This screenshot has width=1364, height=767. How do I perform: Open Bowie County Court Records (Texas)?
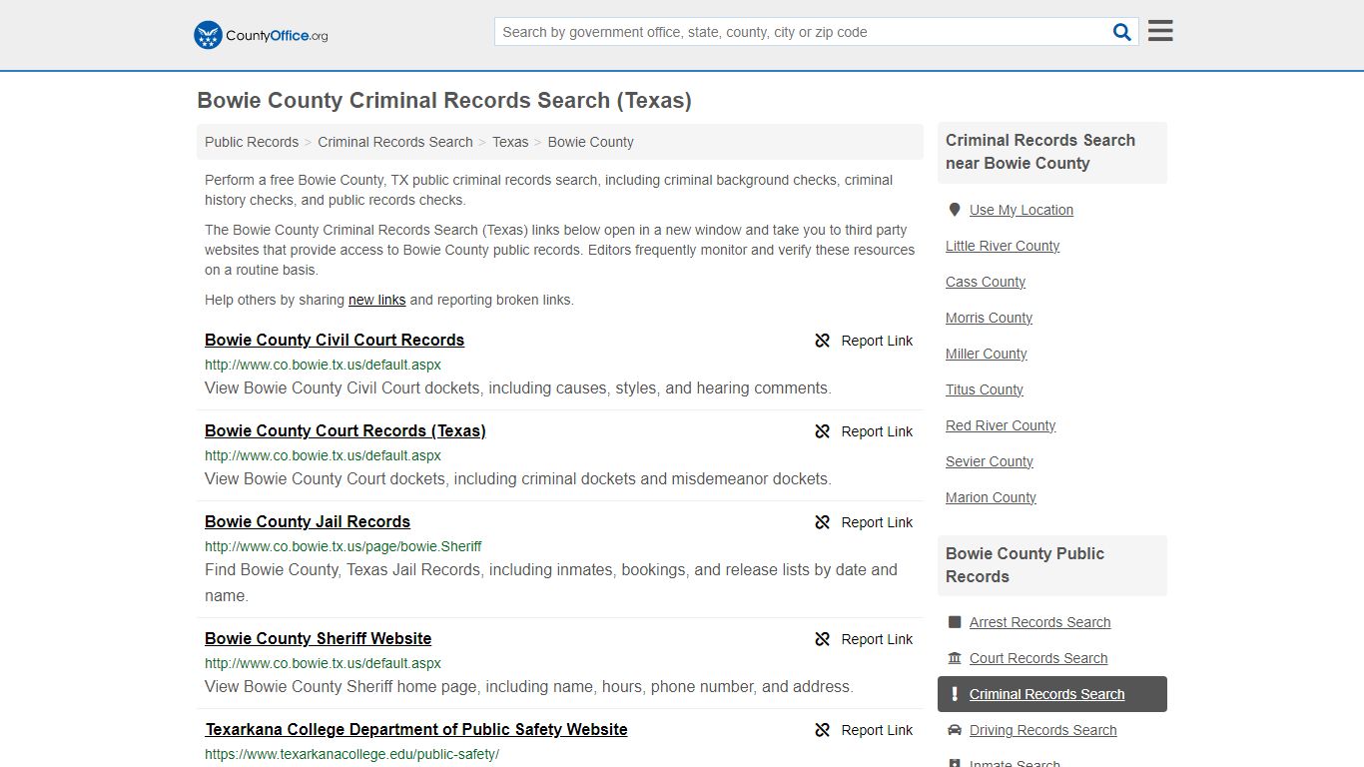tap(345, 430)
